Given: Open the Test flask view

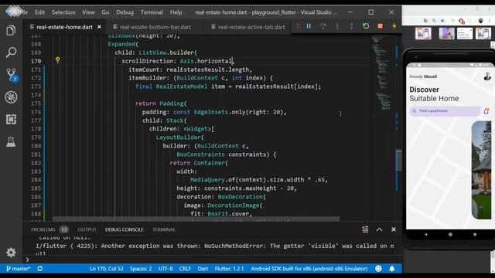Looking at the screenshot, I should pyautogui.click(x=11, y=141).
